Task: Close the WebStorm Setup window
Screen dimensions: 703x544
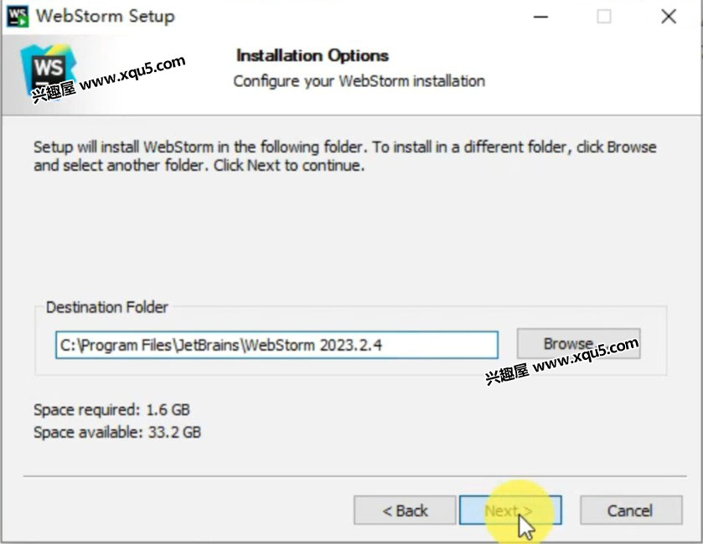Action: 669,17
